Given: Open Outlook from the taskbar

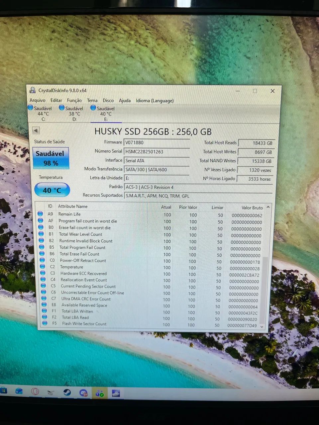Looking at the screenshot, I should (19, 391).
